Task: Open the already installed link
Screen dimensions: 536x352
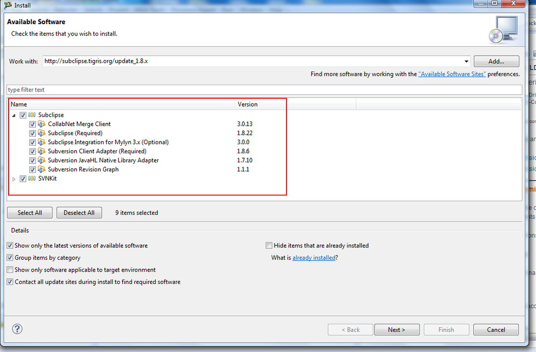Action: [314, 258]
